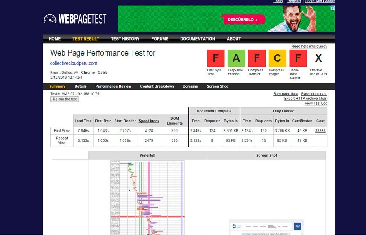The height and width of the screenshot is (235, 366).
Task: Click the 49 KB certificates value
Action: click(302, 131)
